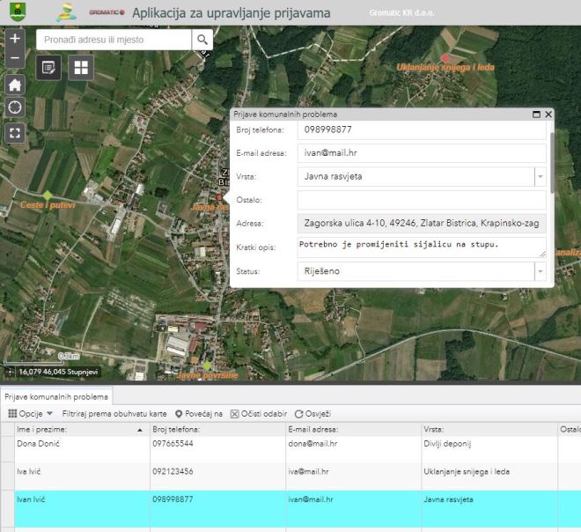Expand the Vrsta dropdown in popup

540,177
